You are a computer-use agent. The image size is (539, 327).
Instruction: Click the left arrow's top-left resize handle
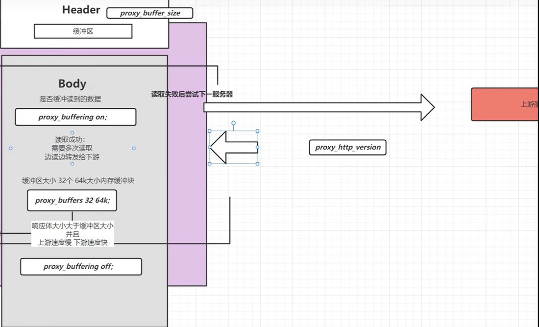pyautogui.click(x=210, y=131)
